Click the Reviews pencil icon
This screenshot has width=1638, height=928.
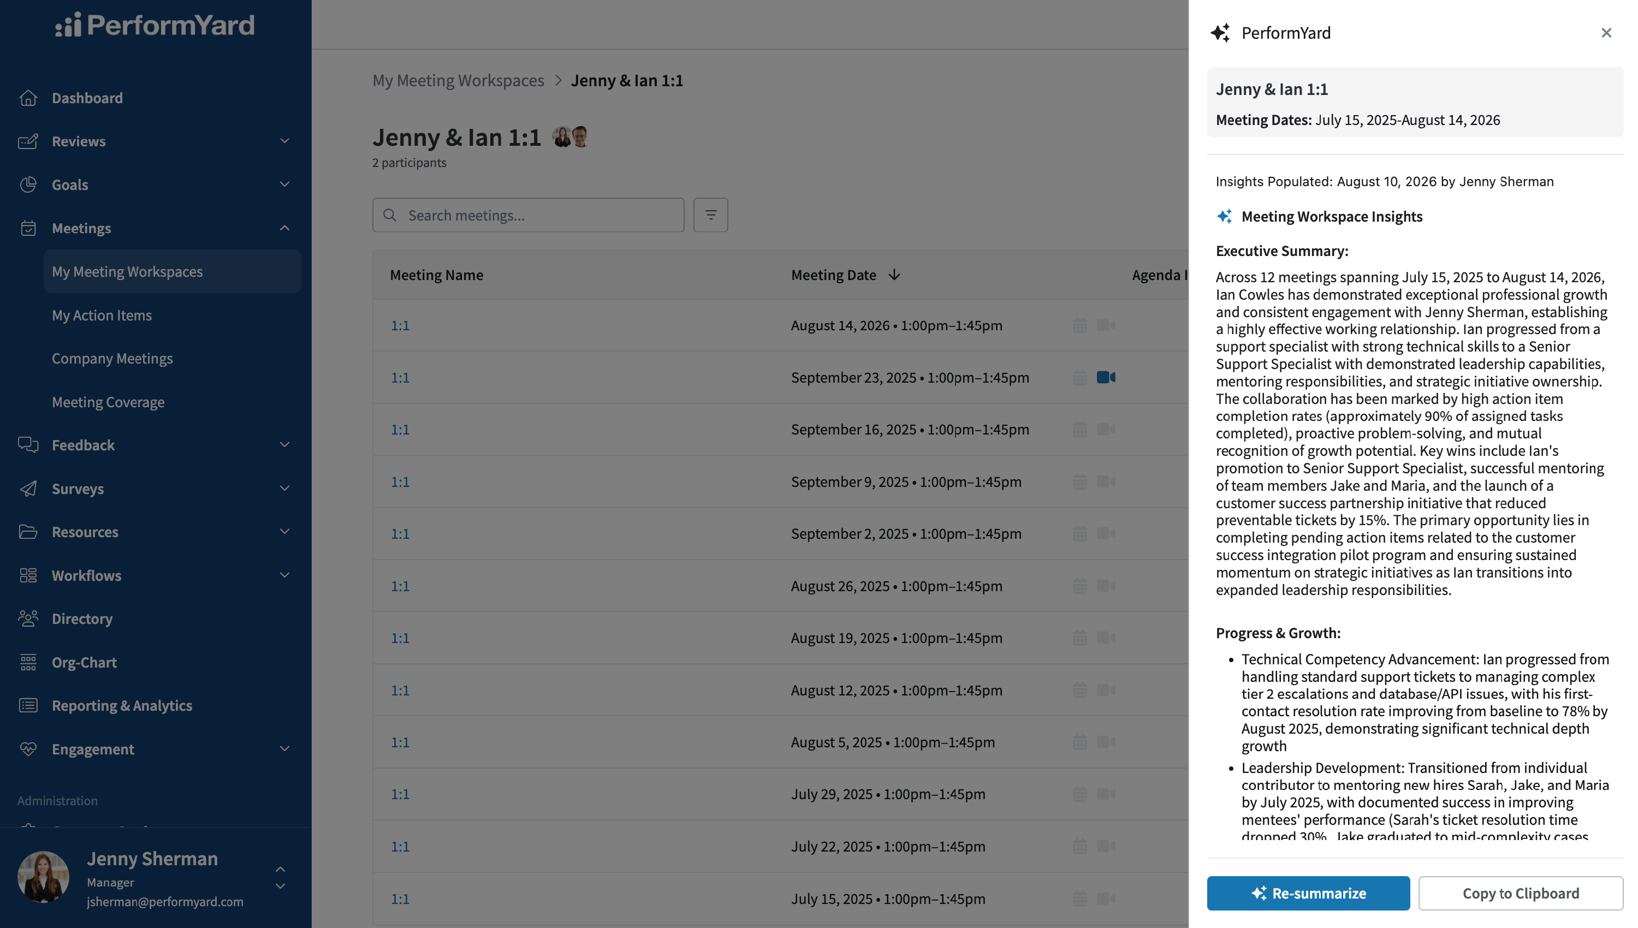tap(28, 141)
